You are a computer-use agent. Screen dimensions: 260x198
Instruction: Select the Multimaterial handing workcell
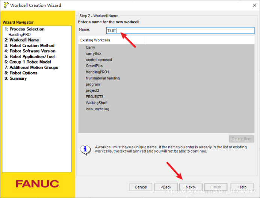pos(103,78)
